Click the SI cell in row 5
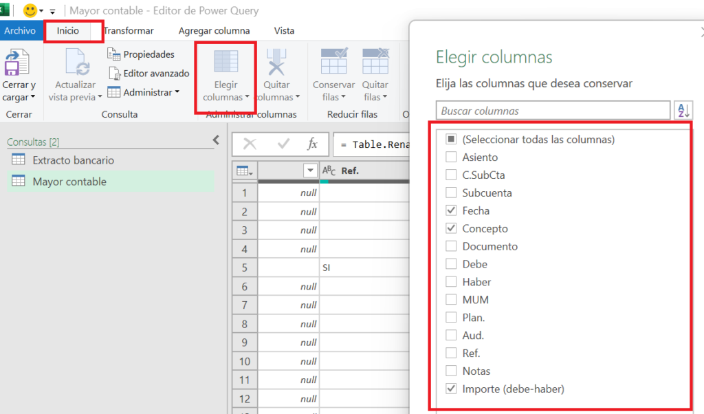 (x=364, y=268)
